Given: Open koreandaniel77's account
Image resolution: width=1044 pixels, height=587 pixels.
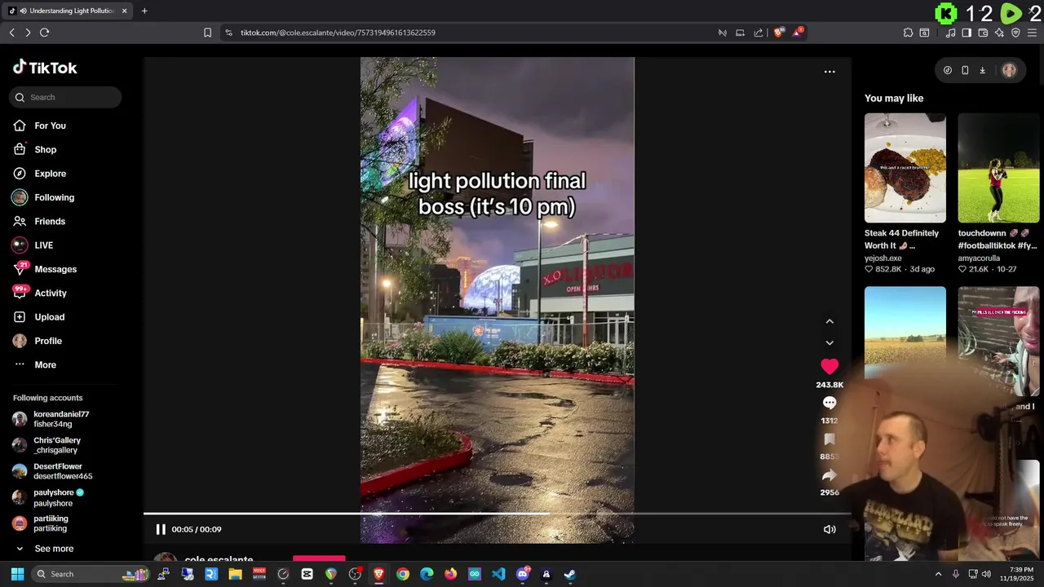Looking at the screenshot, I should [61, 419].
